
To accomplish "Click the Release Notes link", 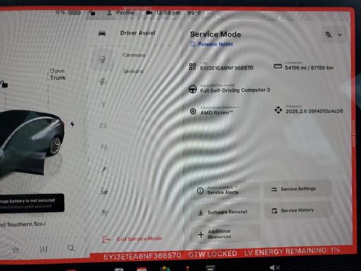I will click(215, 44).
